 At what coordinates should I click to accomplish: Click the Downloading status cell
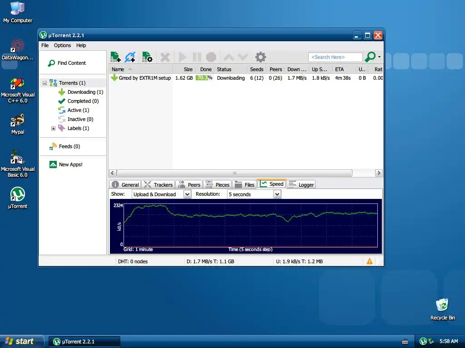pos(231,78)
